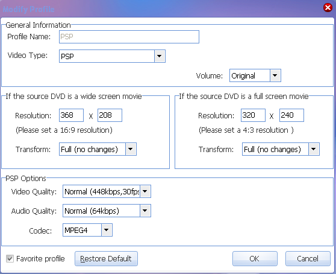The image size is (336, 274).
Task: Click the Restore Default button
Action: point(106,258)
